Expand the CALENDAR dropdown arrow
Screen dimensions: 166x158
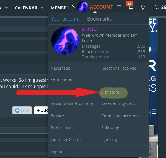[42, 8]
